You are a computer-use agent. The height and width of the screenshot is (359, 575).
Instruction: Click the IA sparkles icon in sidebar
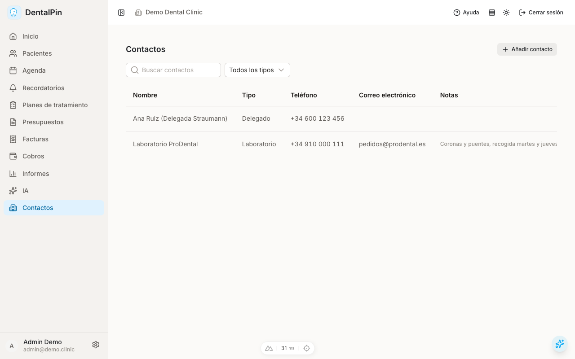click(x=13, y=191)
